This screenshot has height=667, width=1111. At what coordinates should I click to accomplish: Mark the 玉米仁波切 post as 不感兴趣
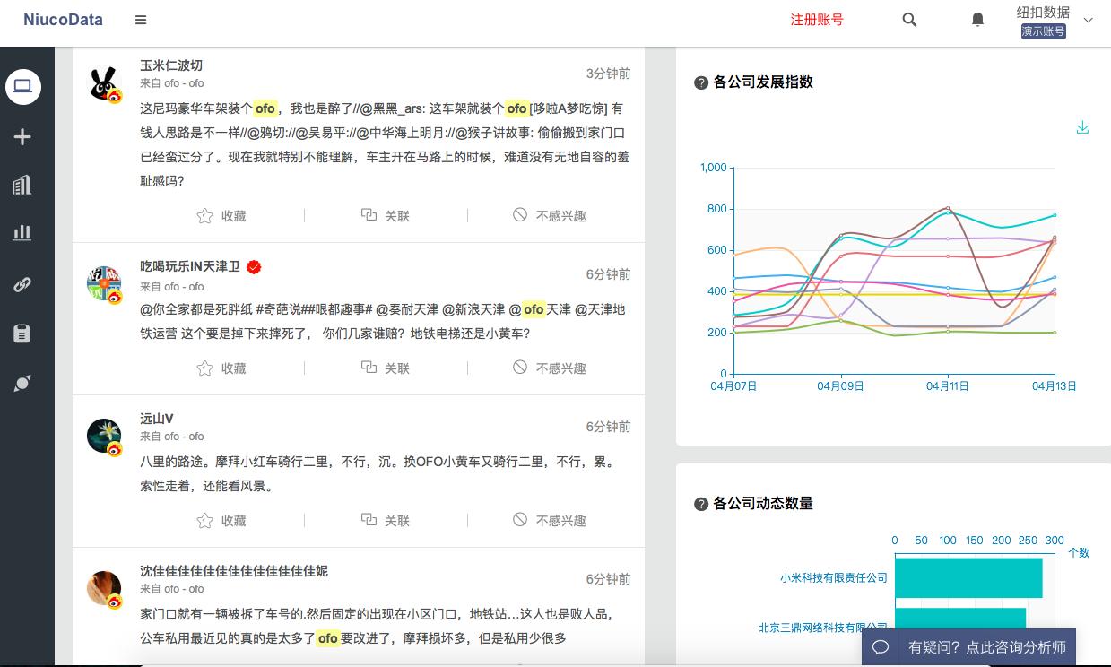point(550,216)
